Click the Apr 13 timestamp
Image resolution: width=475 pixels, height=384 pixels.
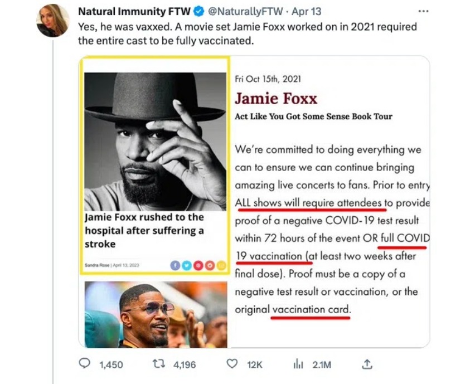(306, 12)
